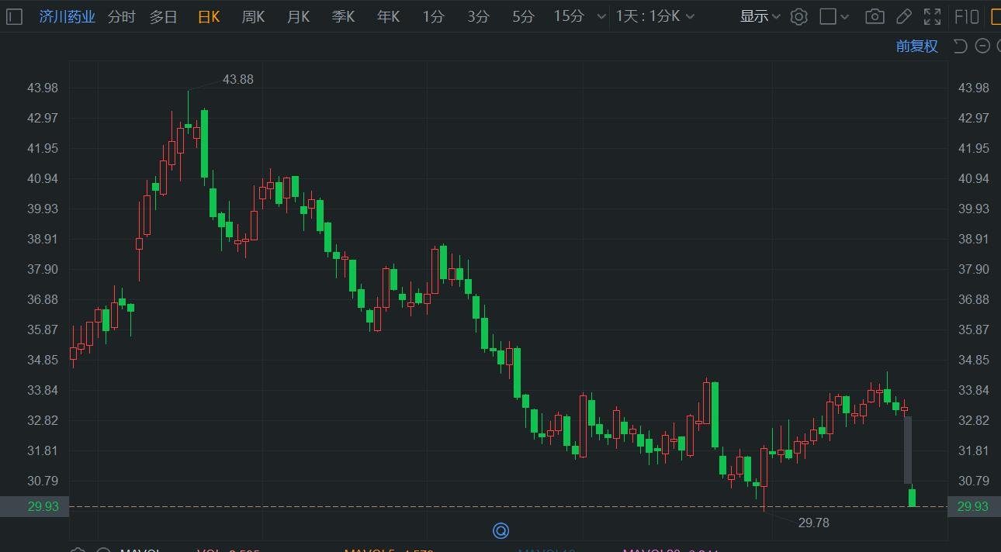Switch to the 多日 chart tab
Viewport: 1001px width, 552px height.
[x=164, y=16]
